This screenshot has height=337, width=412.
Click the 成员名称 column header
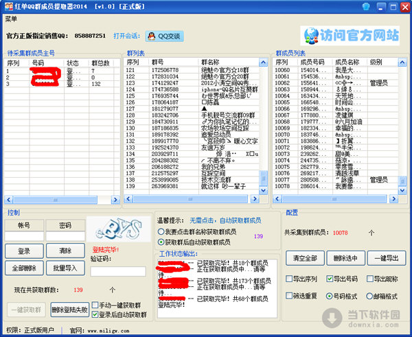coord(350,62)
